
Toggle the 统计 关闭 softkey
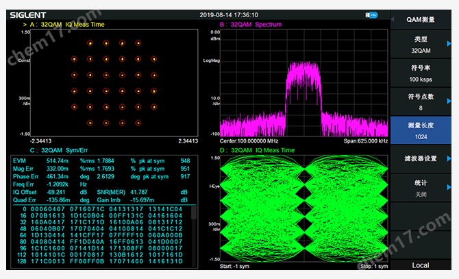click(421, 188)
